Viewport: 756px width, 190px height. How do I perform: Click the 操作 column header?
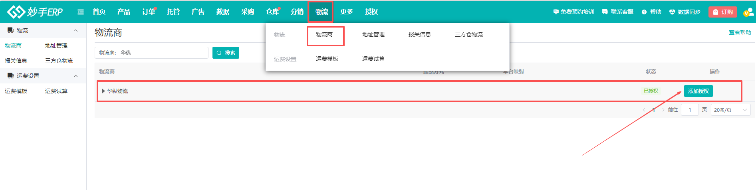pos(715,71)
